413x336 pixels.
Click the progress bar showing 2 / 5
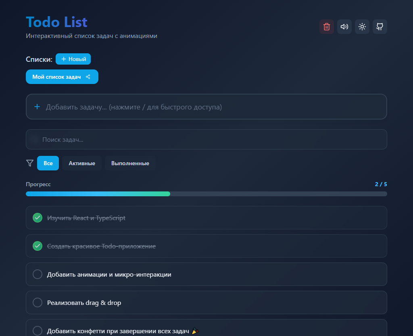[x=206, y=193]
